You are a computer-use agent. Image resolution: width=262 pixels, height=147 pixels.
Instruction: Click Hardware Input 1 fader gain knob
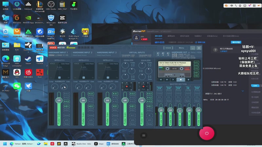click(59, 100)
